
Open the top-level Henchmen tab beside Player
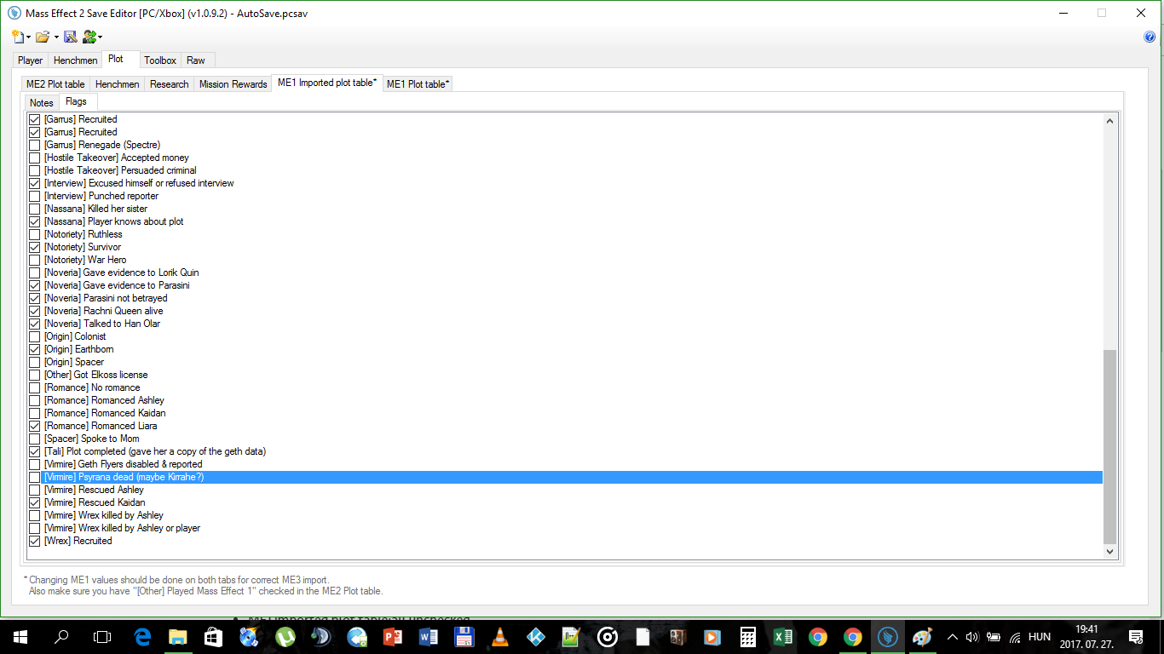tap(75, 60)
